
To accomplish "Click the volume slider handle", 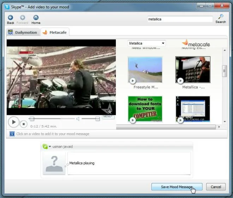I will click(98, 119).
